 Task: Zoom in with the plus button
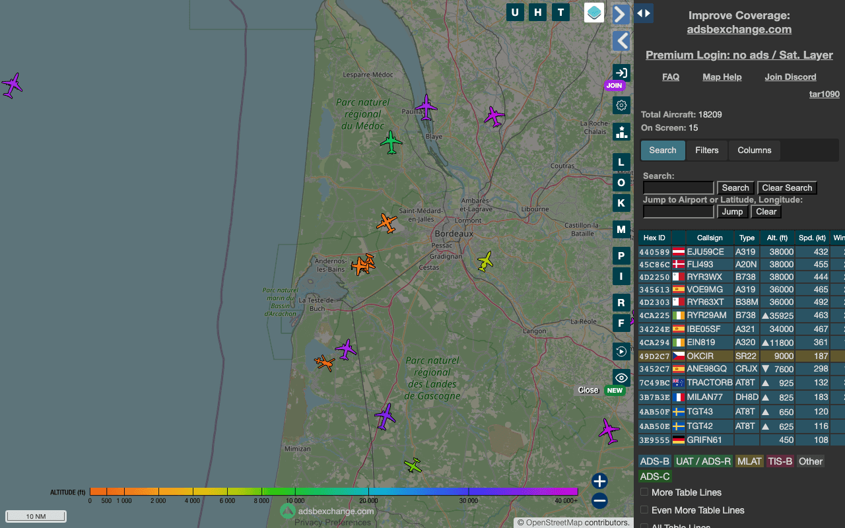tap(599, 481)
